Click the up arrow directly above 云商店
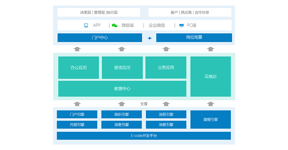Image resolution: width=288 pixels, height=150 pixels. point(210,49)
